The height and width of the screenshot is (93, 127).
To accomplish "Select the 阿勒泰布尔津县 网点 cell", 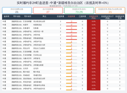I will tap(39, 85).
